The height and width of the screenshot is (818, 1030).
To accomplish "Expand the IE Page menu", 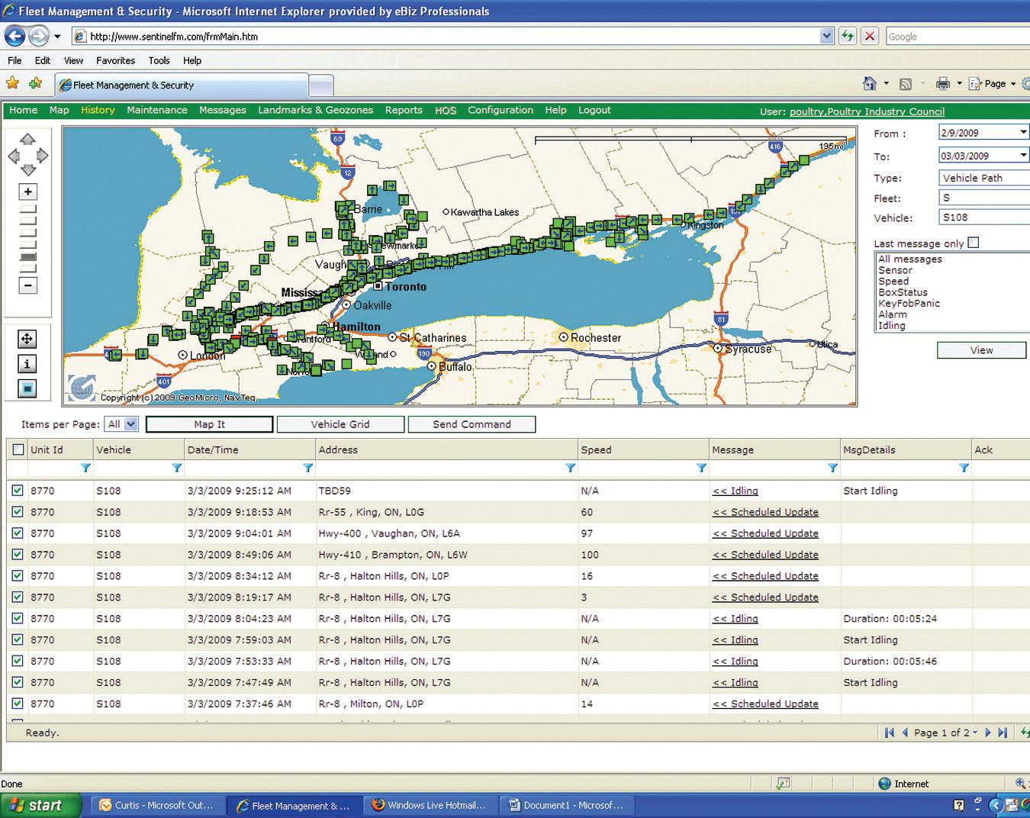I will (x=992, y=84).
